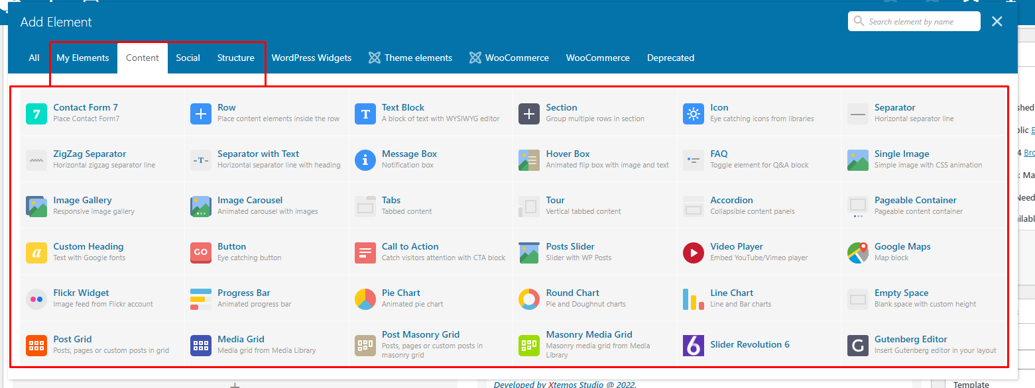Screen dimensions: 1035x388
Task: Choose the Media Grid blue icon
Action: pos(201,346)
